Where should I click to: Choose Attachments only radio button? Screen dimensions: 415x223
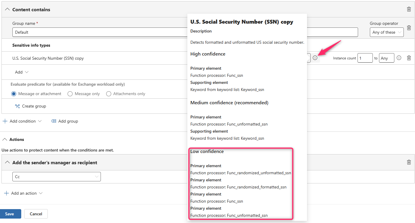click(x=109, y=94)
